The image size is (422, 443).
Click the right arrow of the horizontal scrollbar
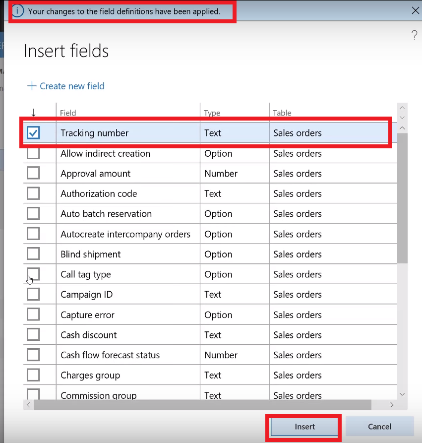[392, 405]
